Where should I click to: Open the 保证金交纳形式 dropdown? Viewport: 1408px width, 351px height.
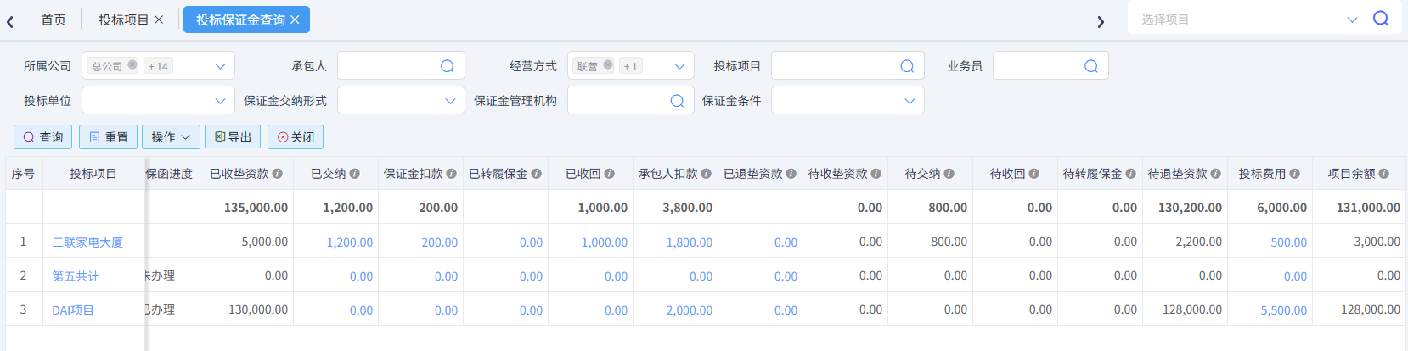(450, 101)
